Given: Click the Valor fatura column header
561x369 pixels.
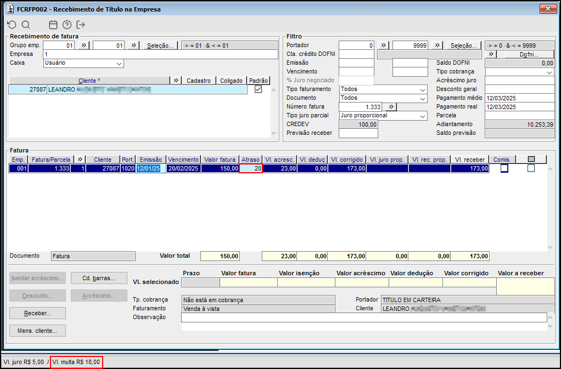Looking at the screenshot, I should pyautogui.click(x=220, y=160).
